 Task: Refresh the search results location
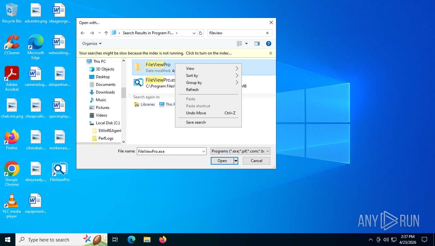201,33
